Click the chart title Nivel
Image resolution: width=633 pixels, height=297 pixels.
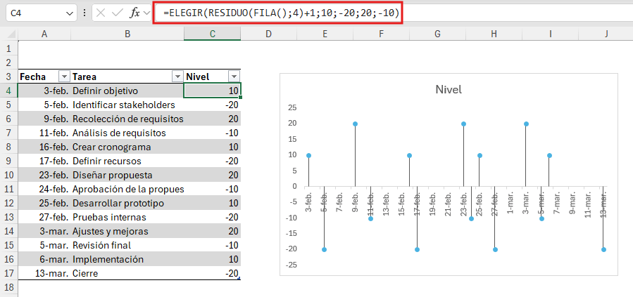449,90
